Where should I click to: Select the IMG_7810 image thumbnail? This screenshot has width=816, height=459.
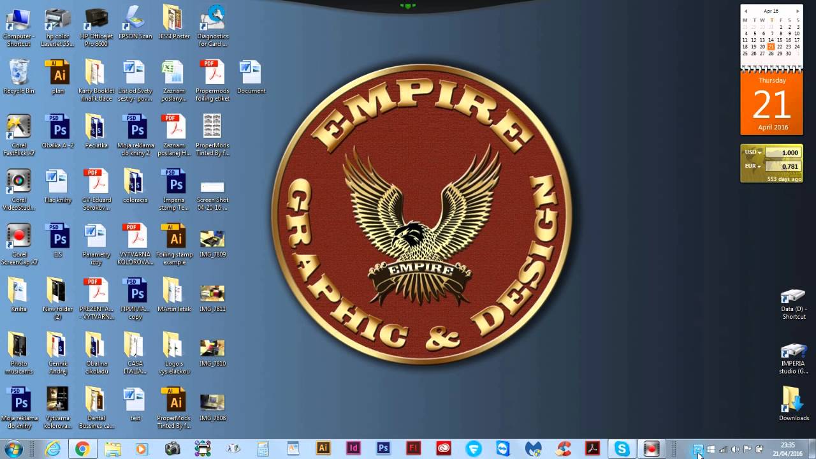pyautogui.click(x=212, y=353)
